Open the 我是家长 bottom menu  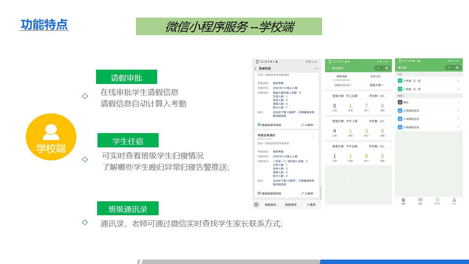tap(270, 205)
